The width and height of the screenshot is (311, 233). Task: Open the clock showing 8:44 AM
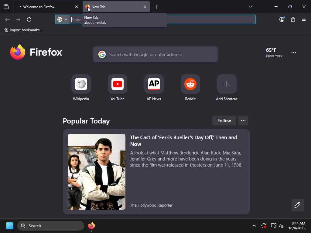297,226
